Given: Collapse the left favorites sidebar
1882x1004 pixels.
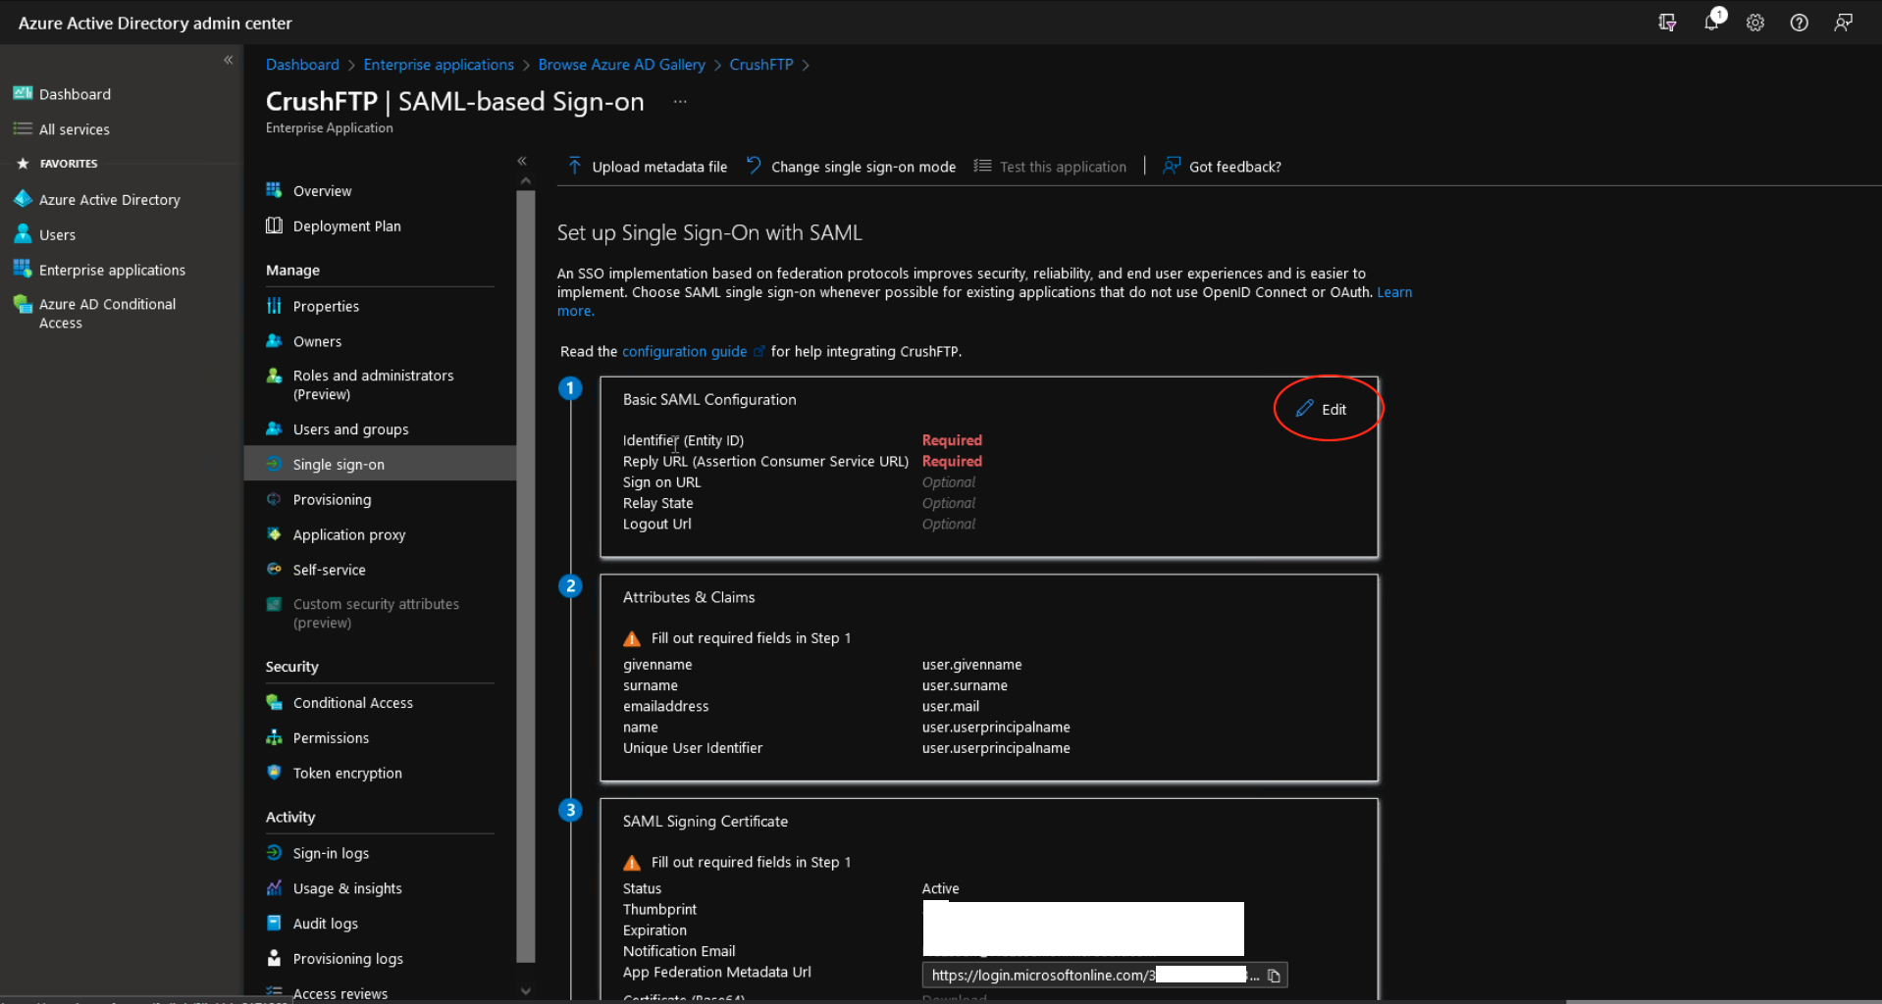Looking at the screenshot, I should (x=228, y=60).
